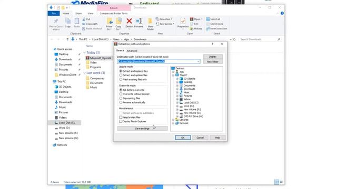Viewport: 337px width, 189px height.
Task: Click the Explorer help question-mark icon
Action: [x=282, y=13]
